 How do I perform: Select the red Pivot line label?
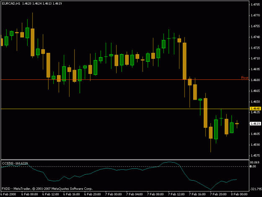(x=245, y=78)
